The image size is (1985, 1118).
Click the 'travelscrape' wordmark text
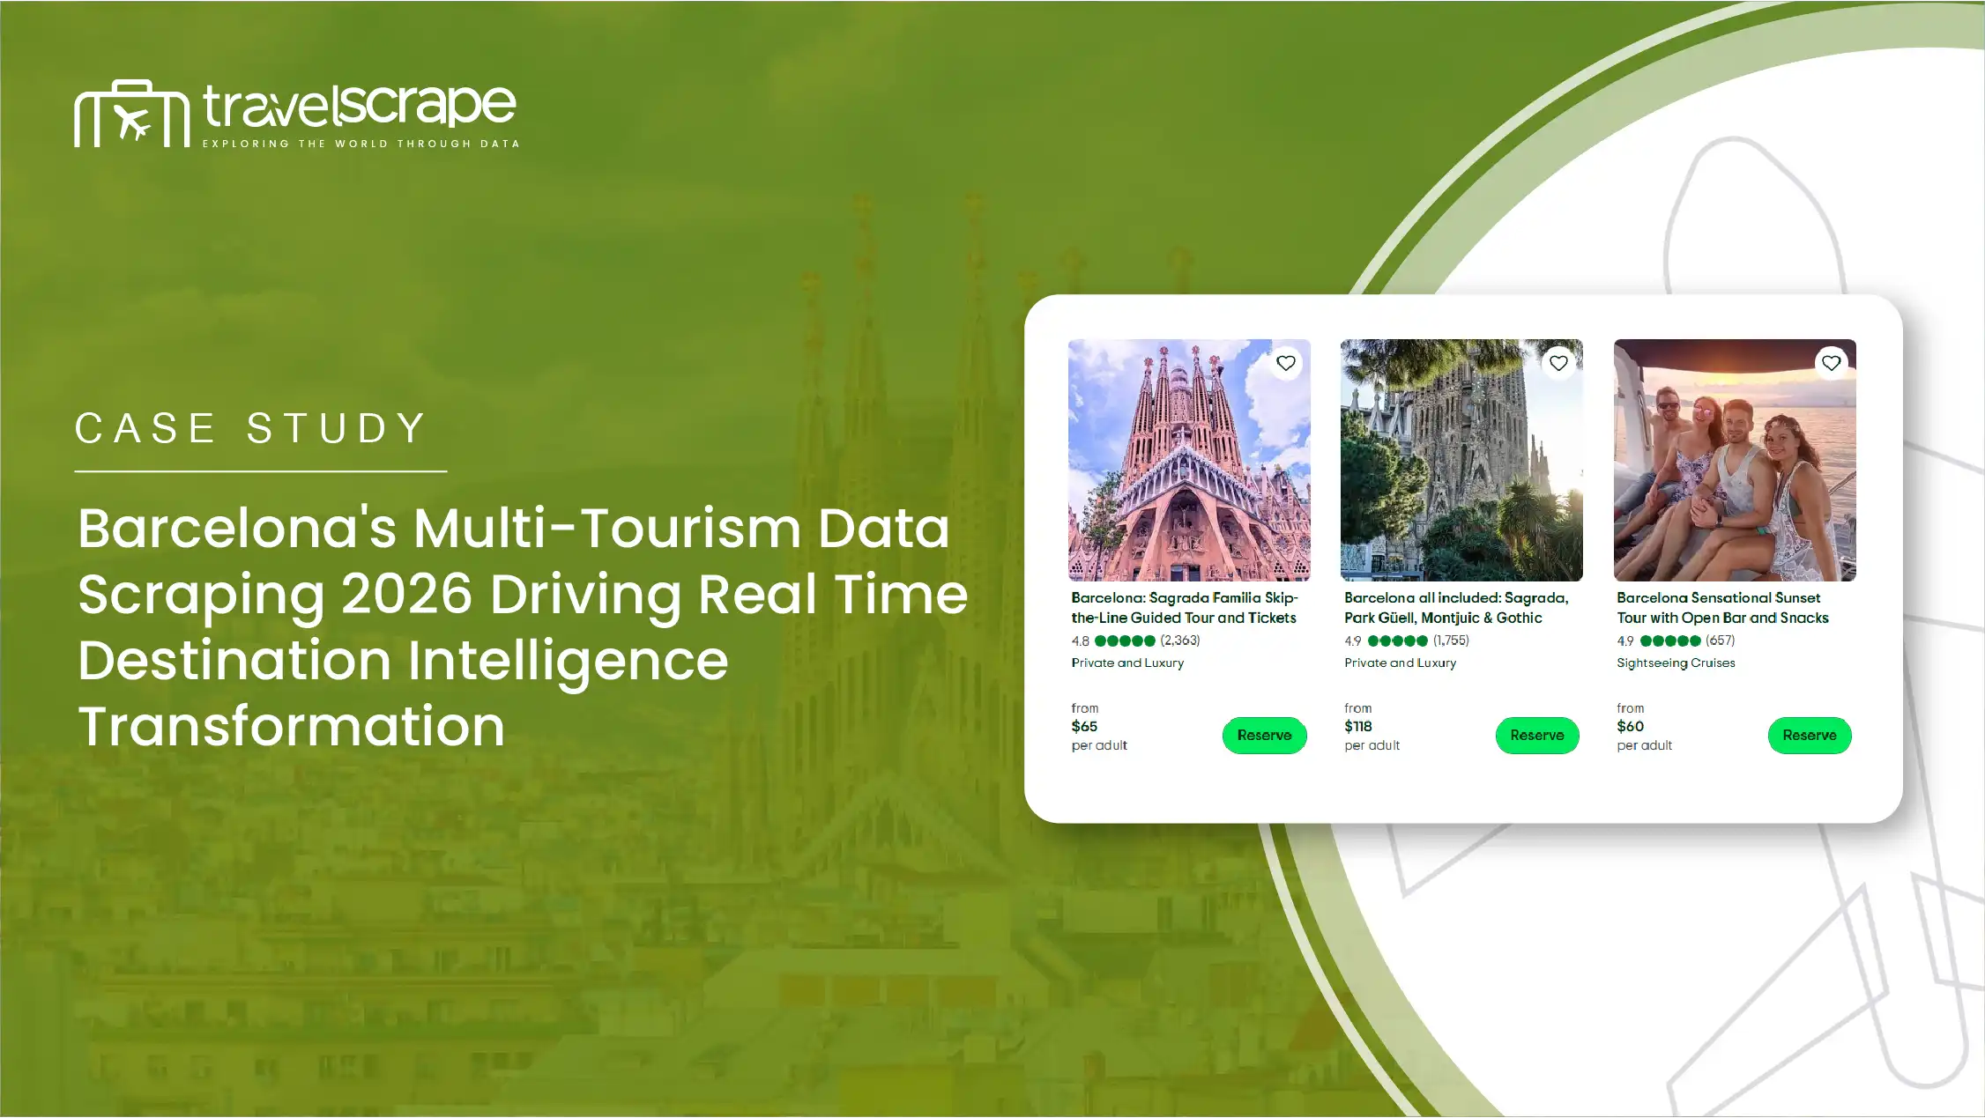(359, 106)
